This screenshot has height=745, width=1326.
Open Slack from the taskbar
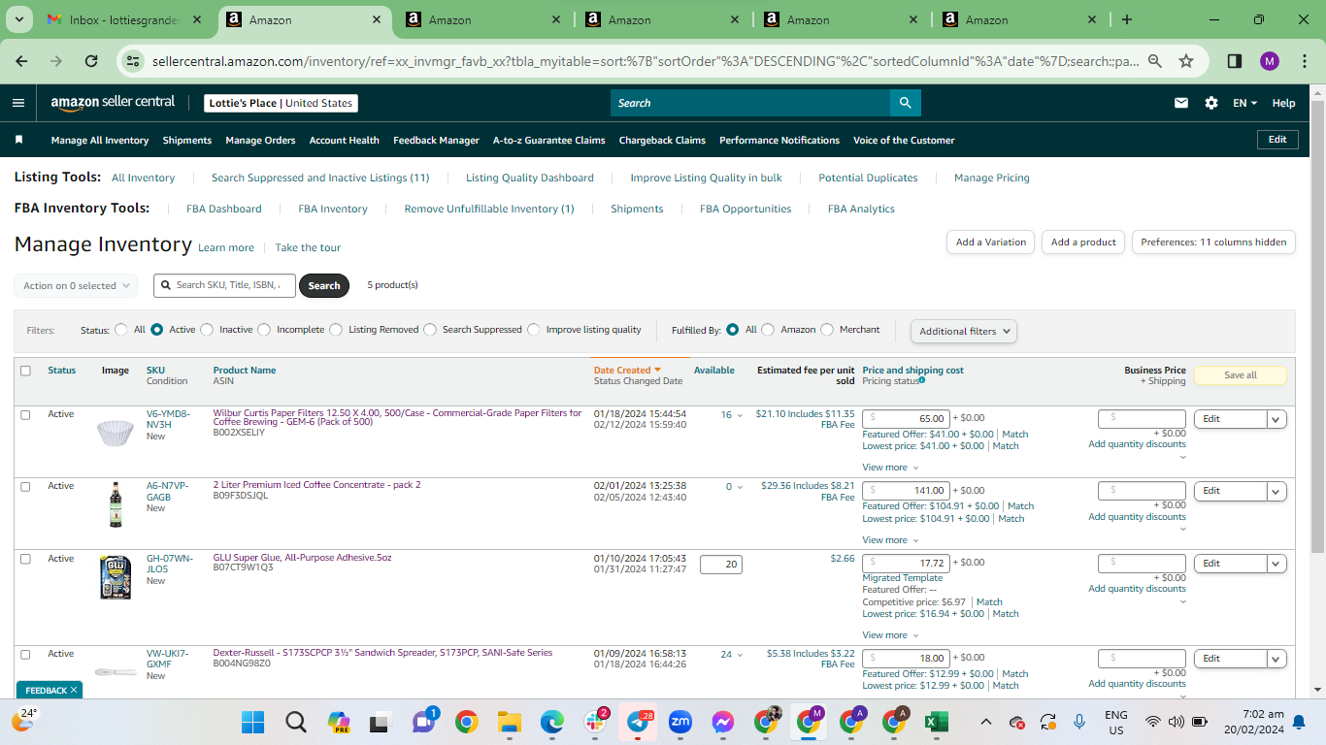tap(595, 722)
